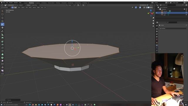Open the Select Box drag dropdown

tap(36, 5)
